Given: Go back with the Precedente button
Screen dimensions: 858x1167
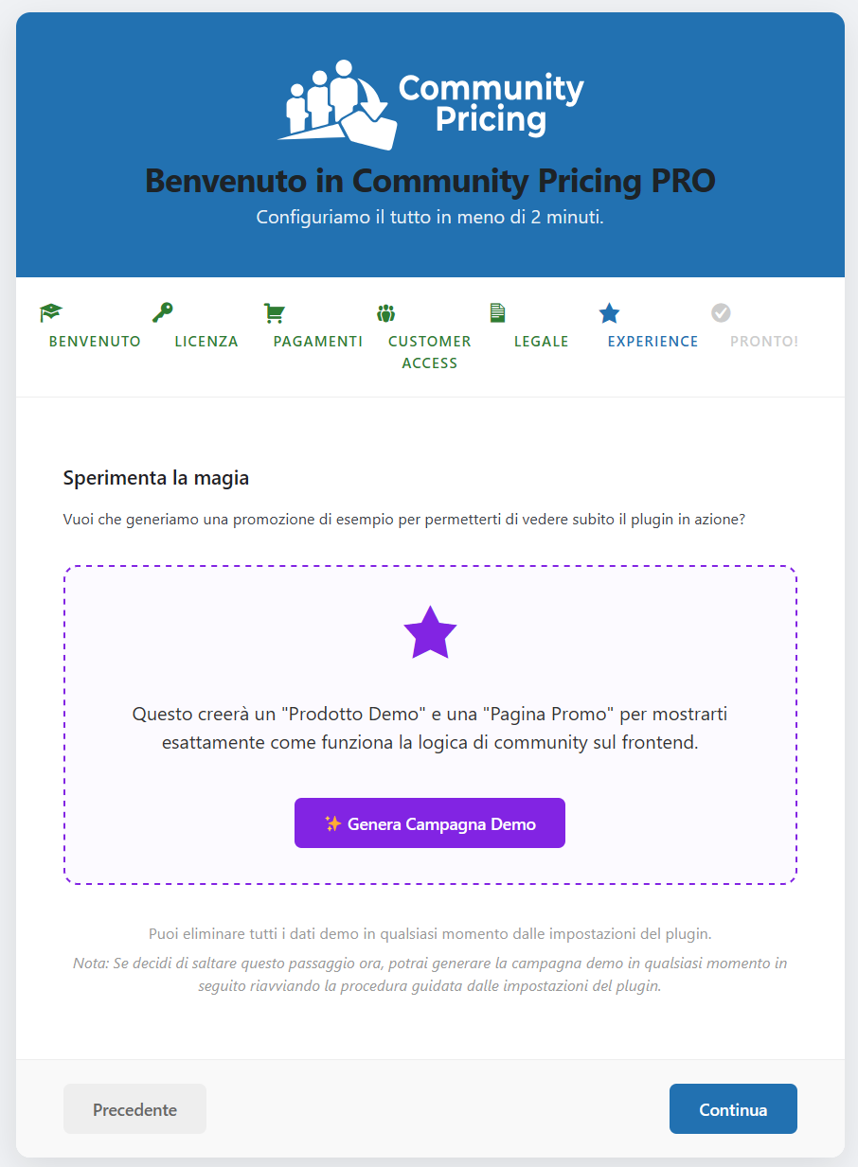Looking at the screenshot, I should 134,1109.
